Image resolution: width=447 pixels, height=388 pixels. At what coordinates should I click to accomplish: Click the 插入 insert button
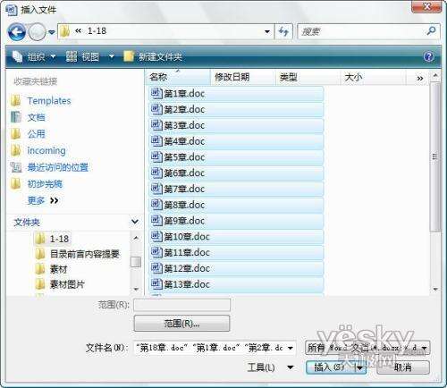coord(330,367)
